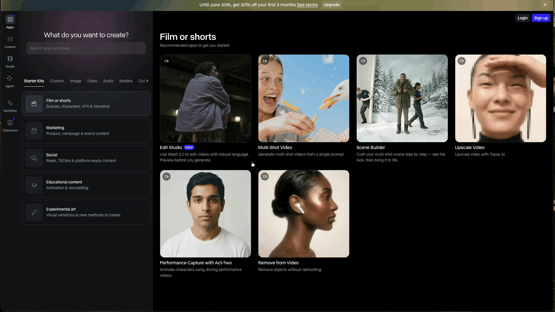Open the Edit Studio thumbnail
This screenshot has height=312, width=555.
[x=206, y=98]
